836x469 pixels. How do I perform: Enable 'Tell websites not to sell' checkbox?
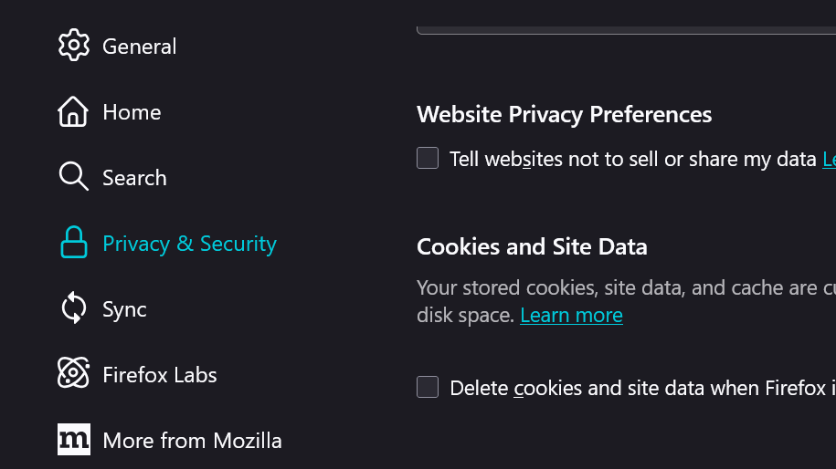pos(428,159)
